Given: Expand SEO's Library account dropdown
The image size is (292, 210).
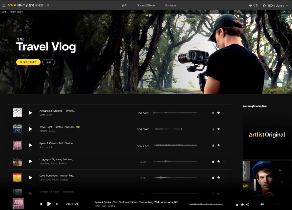Looking at the screenshot, I should (x=275, y=5).
